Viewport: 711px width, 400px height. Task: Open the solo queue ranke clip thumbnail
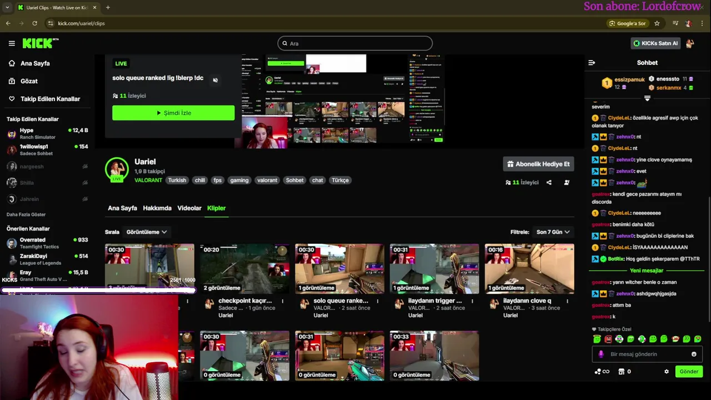339,269
